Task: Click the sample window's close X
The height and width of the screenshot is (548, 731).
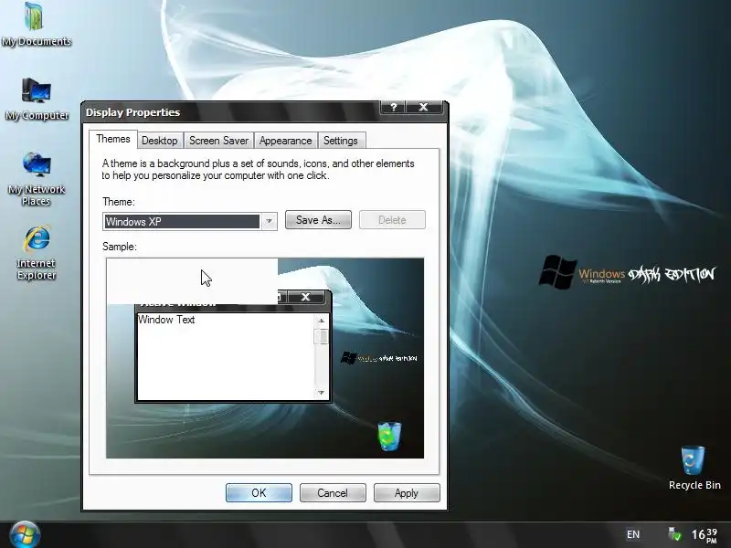Action: (305, 297)
